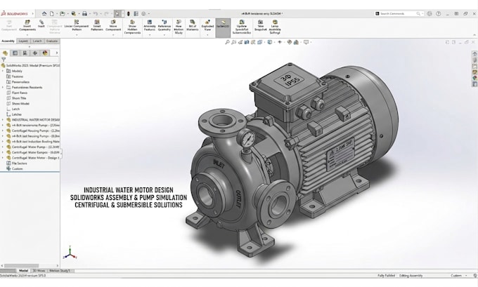
Task: Open Assembly Features
Action: pos(150,25)
